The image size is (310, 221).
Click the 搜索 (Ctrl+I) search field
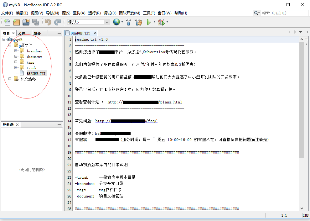click(281, 13)
